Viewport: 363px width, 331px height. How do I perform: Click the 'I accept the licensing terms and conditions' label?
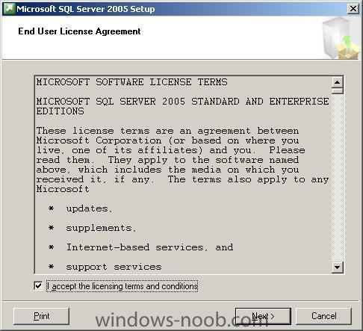122,286
